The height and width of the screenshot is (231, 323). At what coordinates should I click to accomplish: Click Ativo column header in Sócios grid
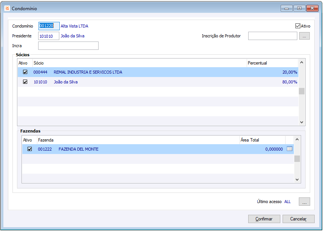click(x=25, y=63)
